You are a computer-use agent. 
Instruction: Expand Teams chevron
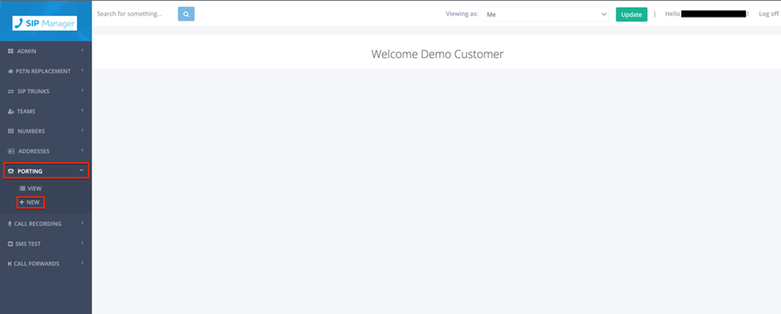82,110
